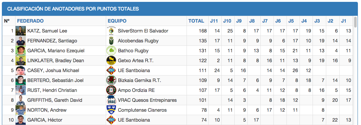Viewport: 361px width, 125px height.
Task: Click Bathco Rugby green logo
Action: click(111, 51)
